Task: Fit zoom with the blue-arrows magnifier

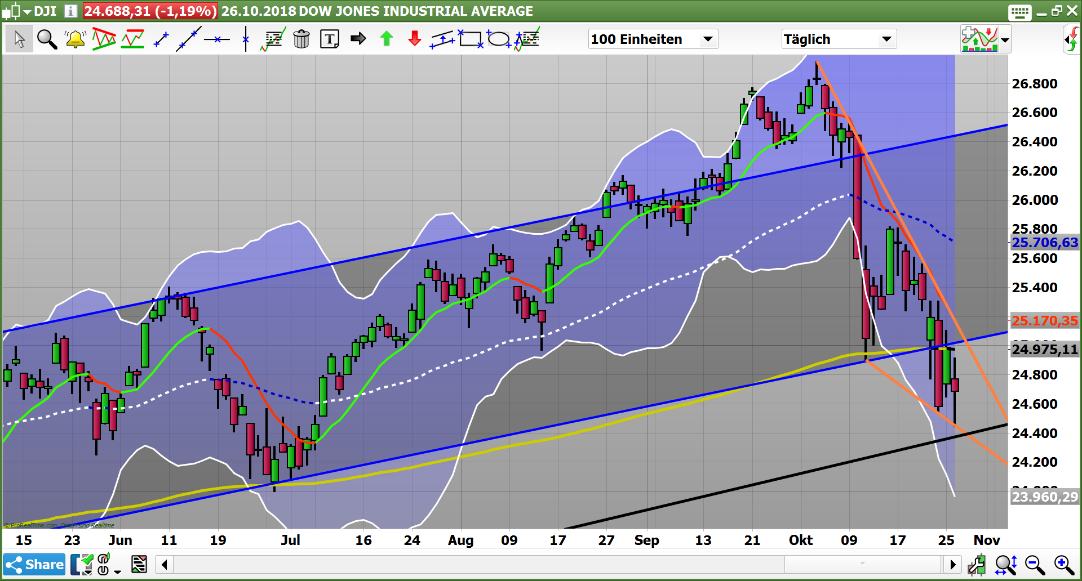Action: click(x=1006, y=564)
